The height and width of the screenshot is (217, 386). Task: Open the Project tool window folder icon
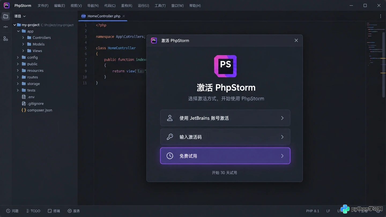(x=6, y=16)
